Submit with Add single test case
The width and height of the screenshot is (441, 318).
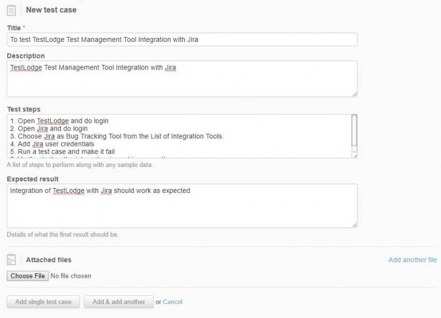tap(43, 302)
